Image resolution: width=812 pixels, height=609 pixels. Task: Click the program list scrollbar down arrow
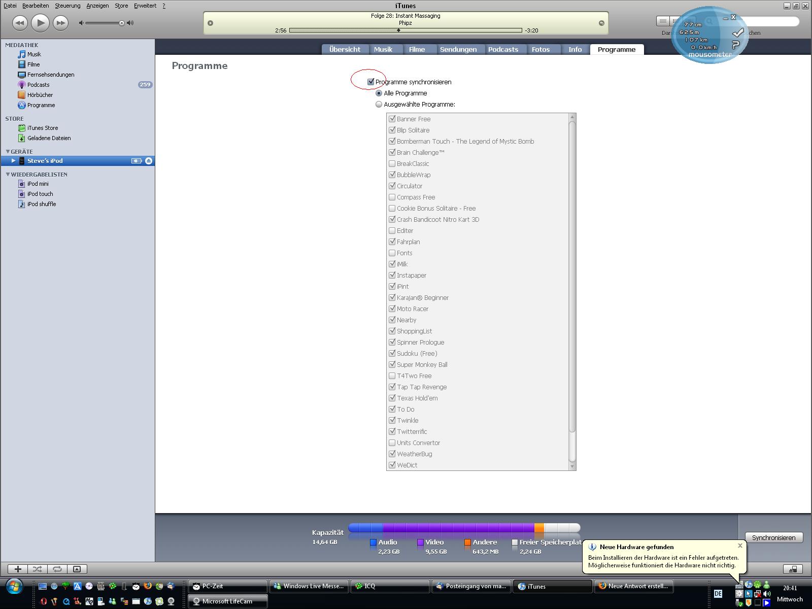tap(572, 466)
